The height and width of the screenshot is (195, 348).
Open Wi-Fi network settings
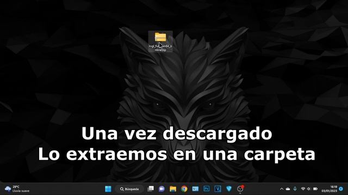coord(303,189)
